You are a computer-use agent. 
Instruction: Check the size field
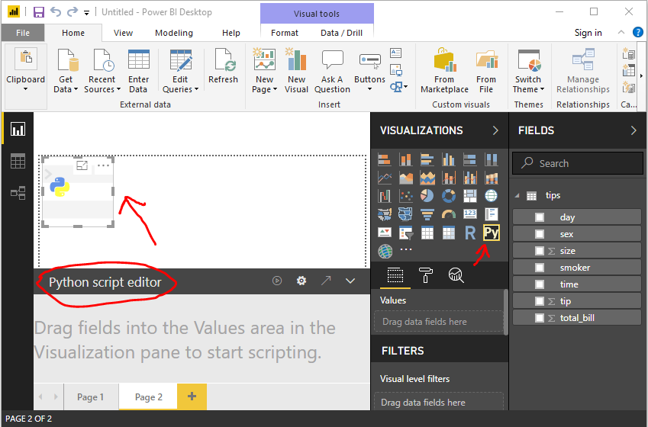pyautogui.click(x=540, y=251)
